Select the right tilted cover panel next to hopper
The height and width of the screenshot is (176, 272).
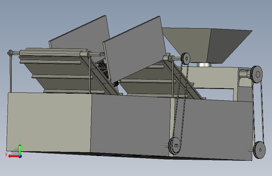pos(135,50)
